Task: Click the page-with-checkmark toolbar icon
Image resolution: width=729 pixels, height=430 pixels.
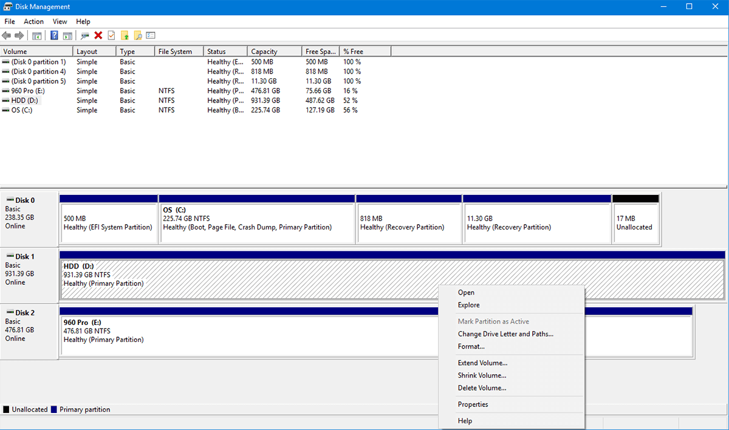Action: point(111,36)
